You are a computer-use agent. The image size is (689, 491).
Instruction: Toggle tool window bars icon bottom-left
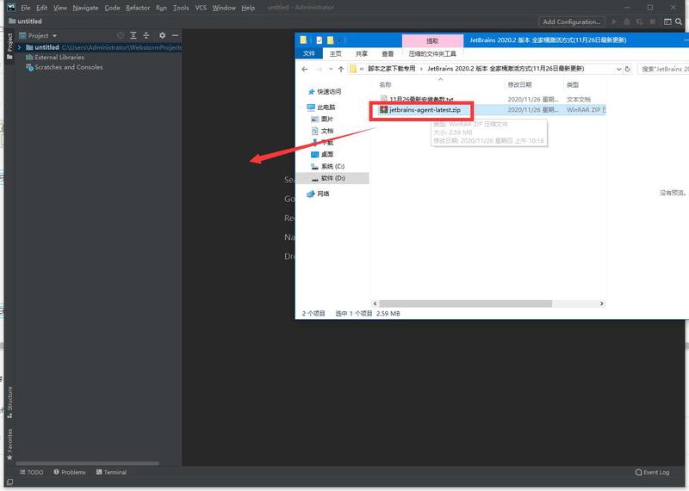tap(9, 482)
